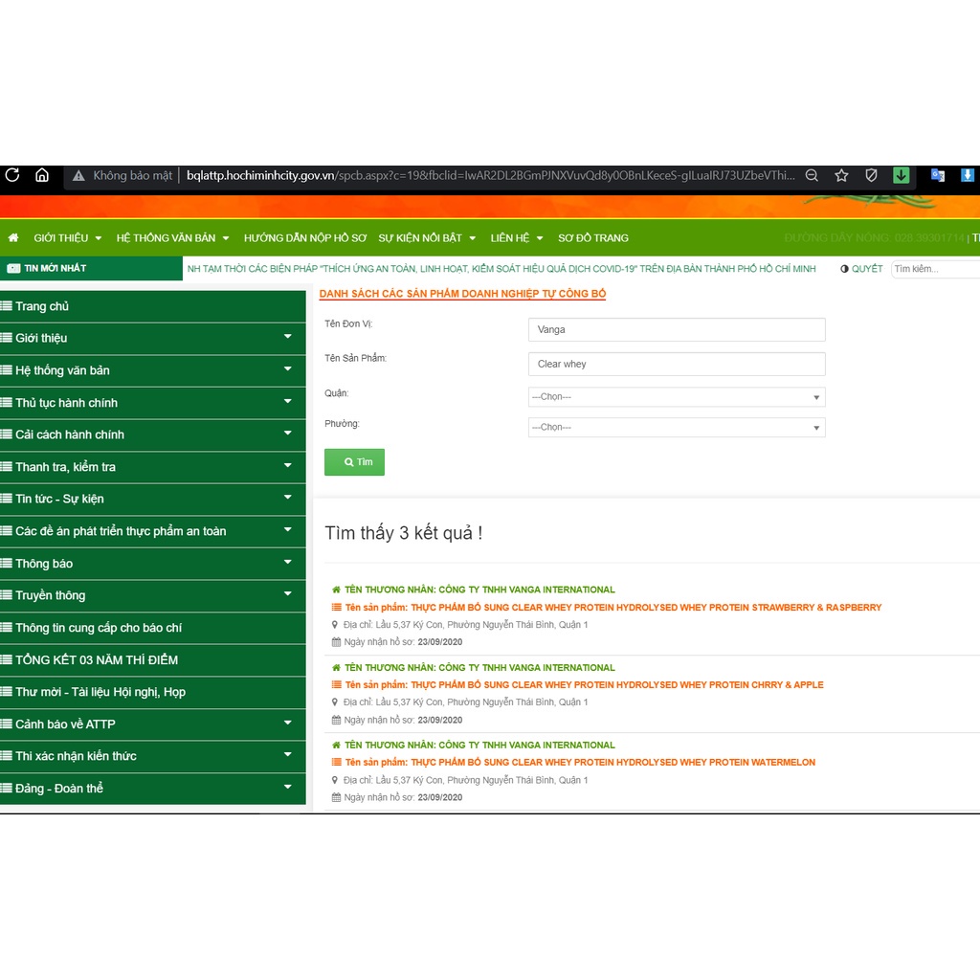980x980 pixels.
Task: Open HƯỚNG DẪN NỘP HỒ SƠ menu item
Action: pos(305,237)
